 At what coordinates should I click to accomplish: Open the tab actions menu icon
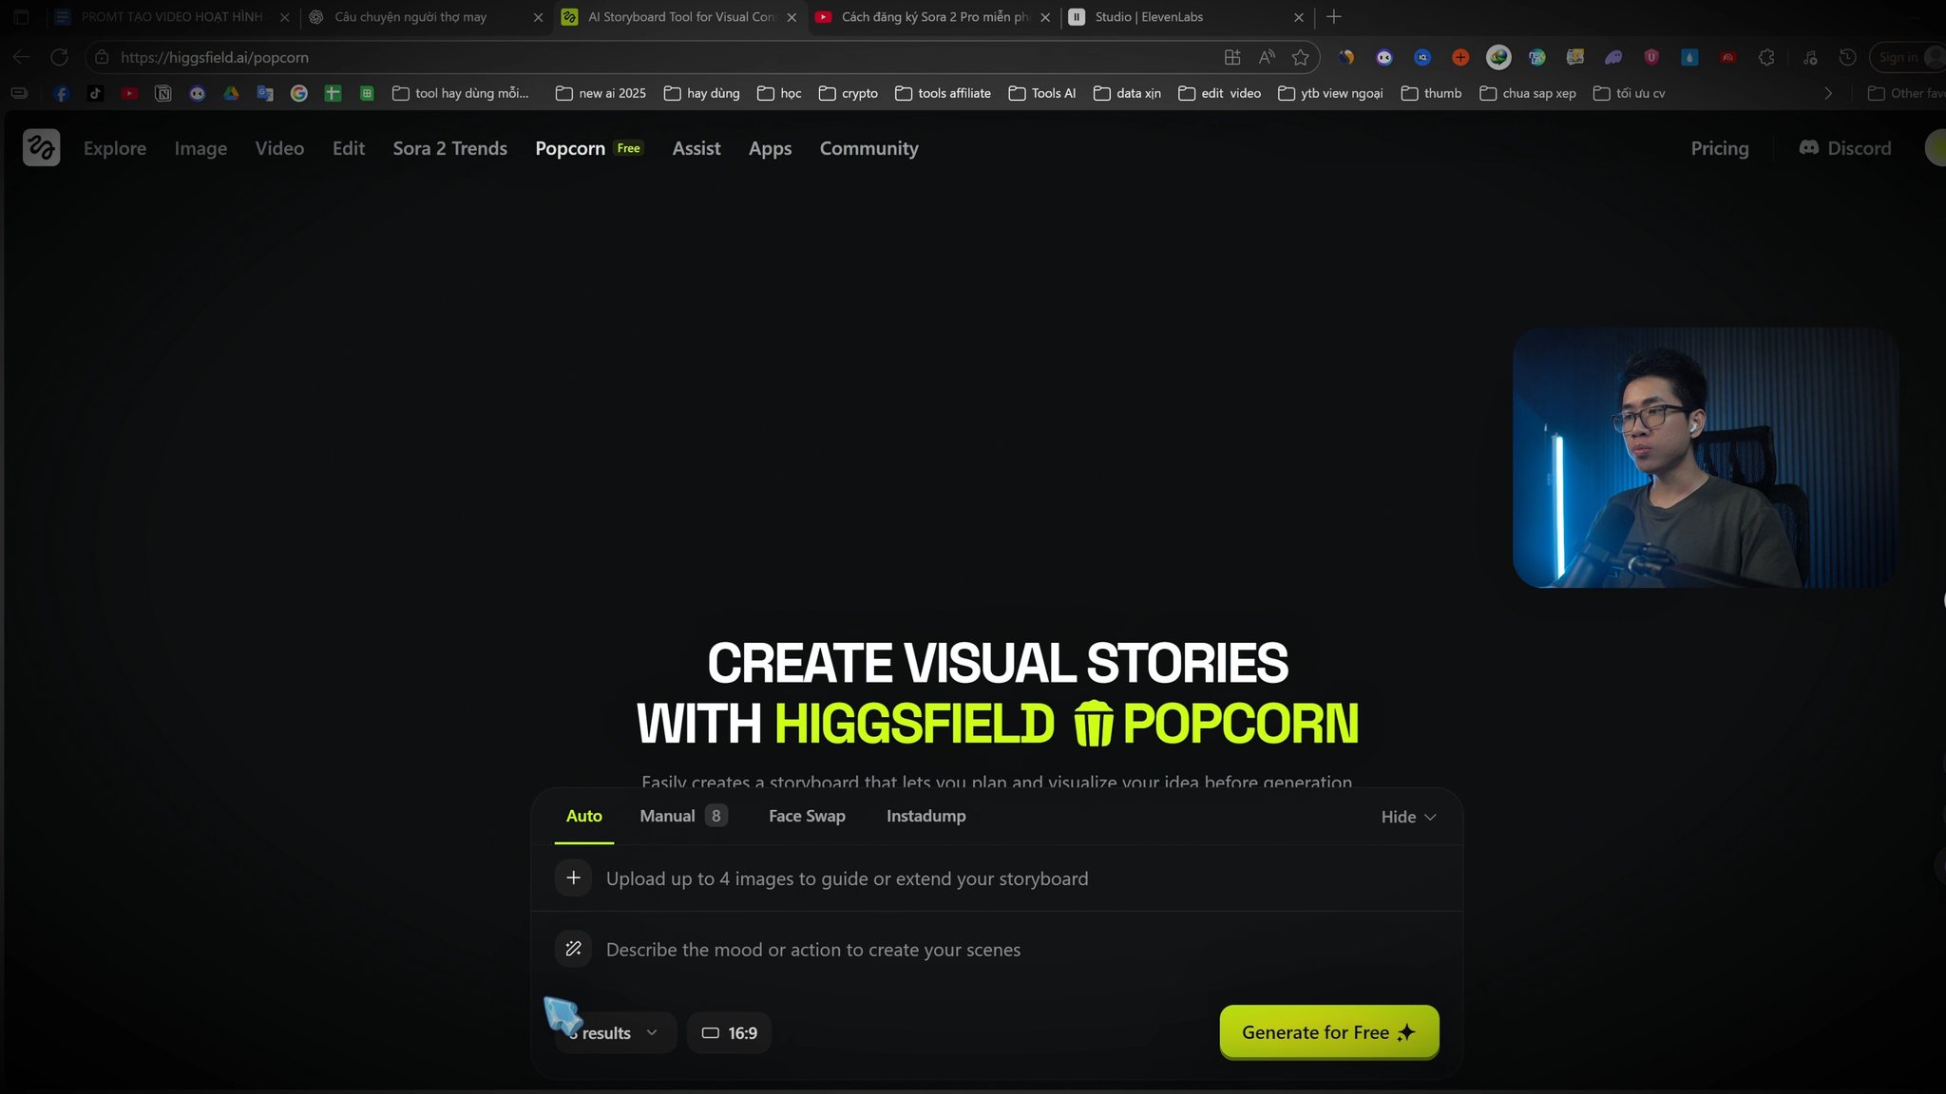pyautogui.click(x=21, y=17)
